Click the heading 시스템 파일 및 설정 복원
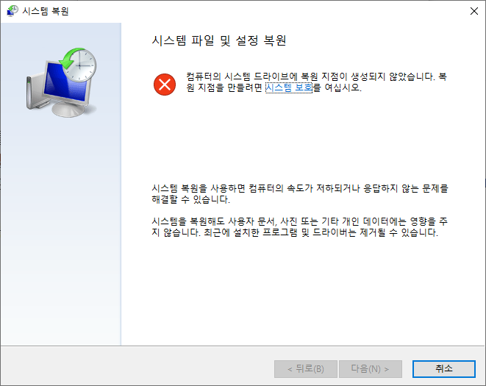The height and width of the screenshot is (386, 486). click(x=219, y=40)
